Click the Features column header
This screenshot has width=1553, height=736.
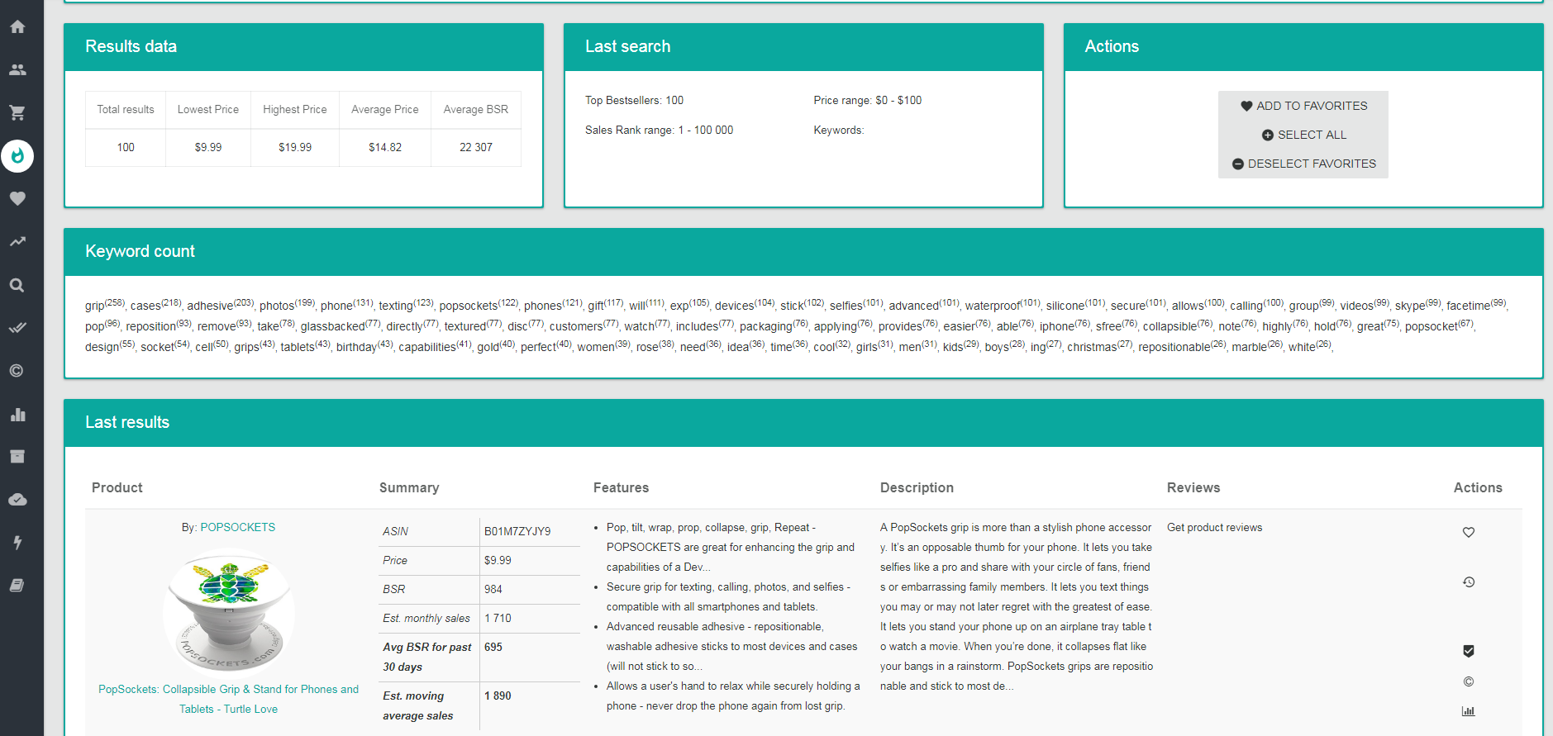click(x=621, y=487)
